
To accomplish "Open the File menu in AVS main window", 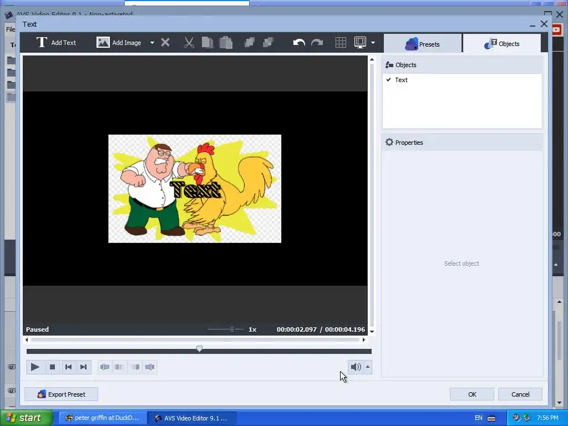I will click(11, 29).
